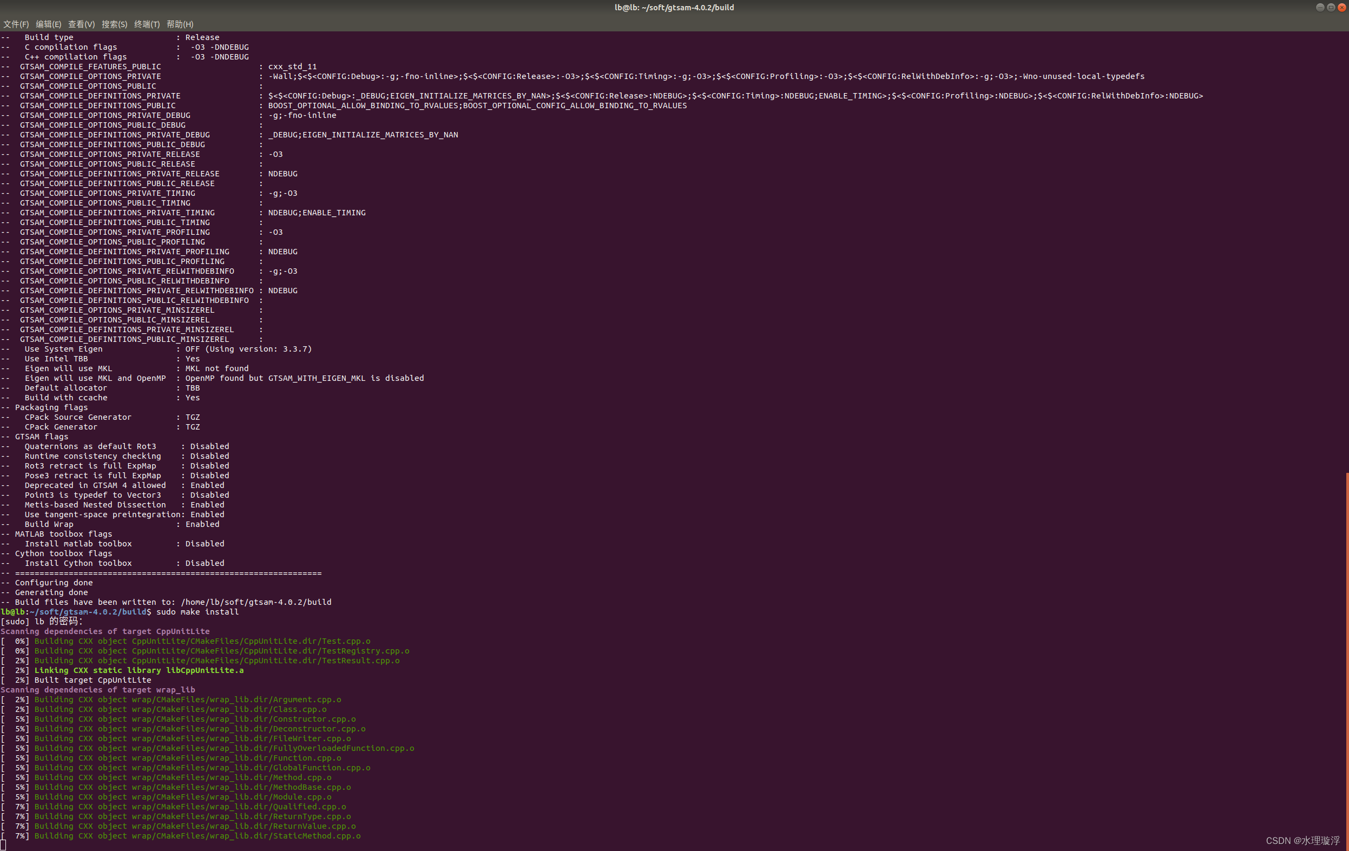Click the 'sudo make install' command text
The width and height of the screenshot is (1349, 851).
pyautogui.click(x=197, y=612)
